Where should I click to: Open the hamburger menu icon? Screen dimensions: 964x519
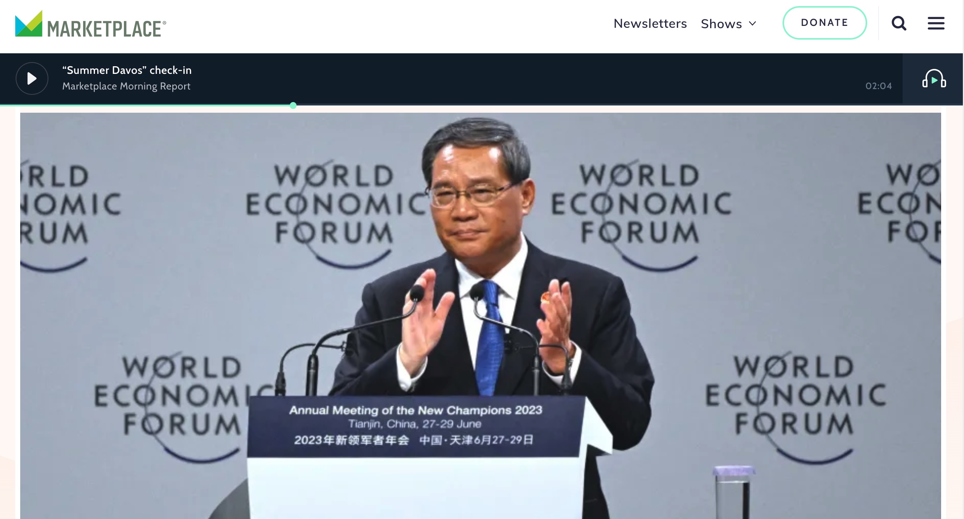[936, 23]
